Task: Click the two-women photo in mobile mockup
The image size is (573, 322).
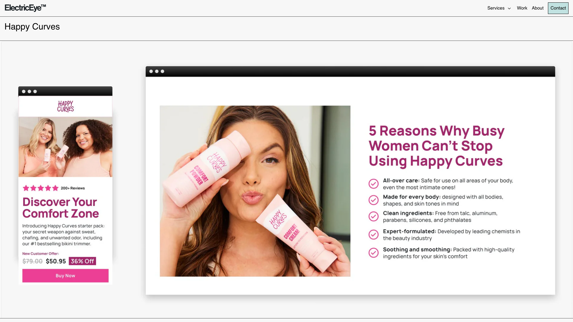Action: click(65, 147)
